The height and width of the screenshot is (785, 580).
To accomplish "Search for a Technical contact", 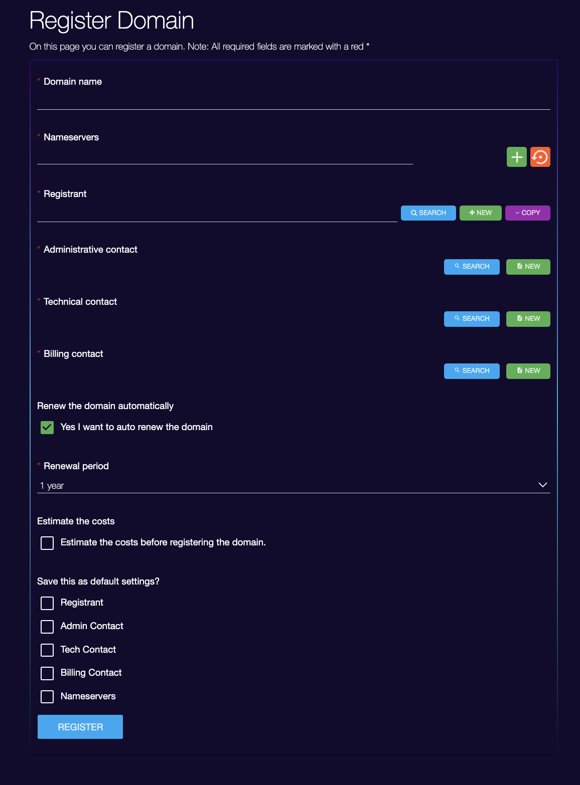I will [x=472, y=319].
